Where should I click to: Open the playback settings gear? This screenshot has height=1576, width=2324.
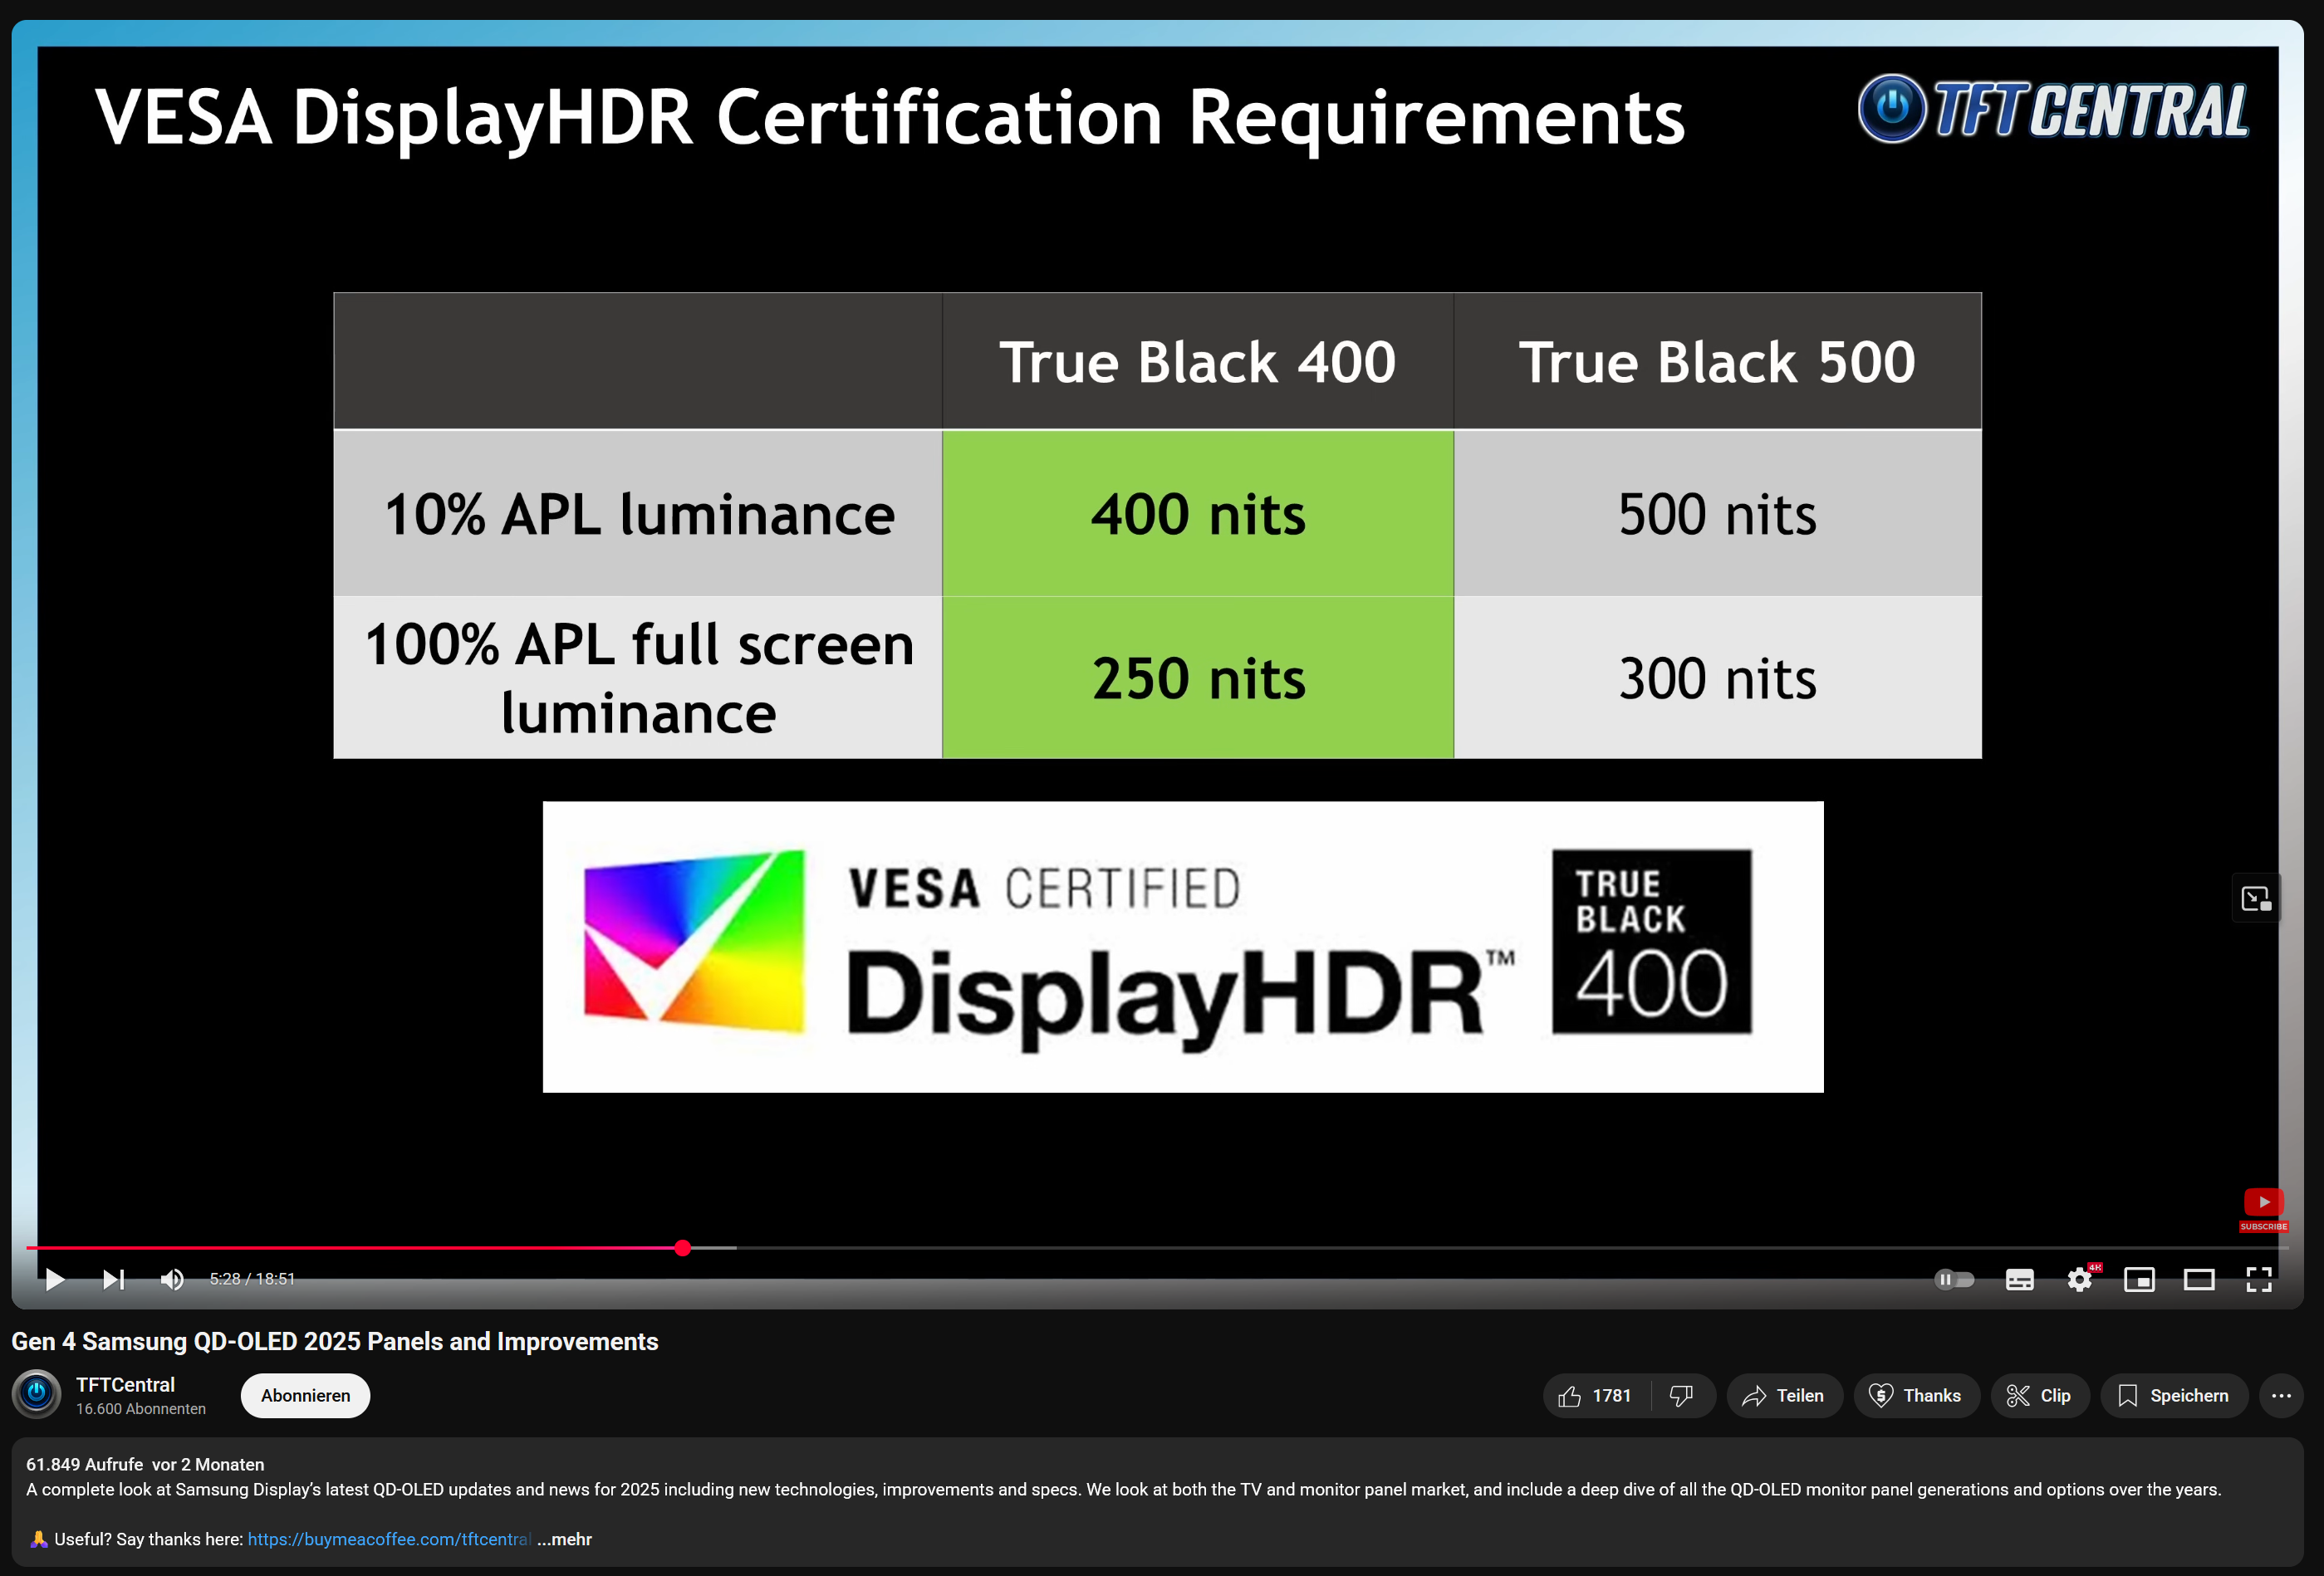pos(2080,1280)
